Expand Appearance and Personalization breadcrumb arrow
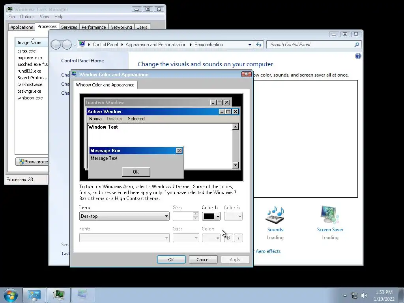 pos(191,45)
